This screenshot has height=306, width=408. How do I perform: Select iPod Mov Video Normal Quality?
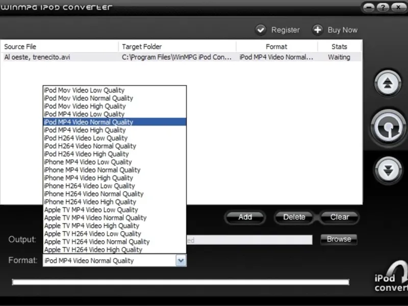[114, 98]
